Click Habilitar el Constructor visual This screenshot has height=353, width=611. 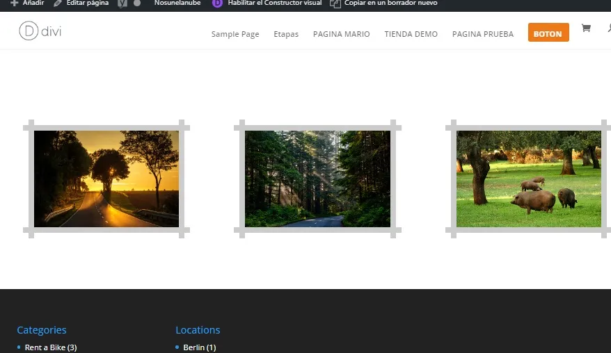(x=274, y=3)
